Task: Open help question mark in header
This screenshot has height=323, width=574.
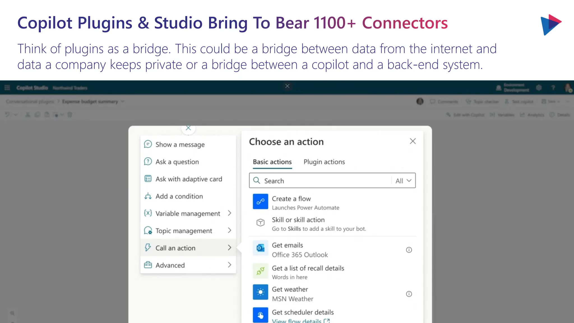Action: tap(553, 88)
